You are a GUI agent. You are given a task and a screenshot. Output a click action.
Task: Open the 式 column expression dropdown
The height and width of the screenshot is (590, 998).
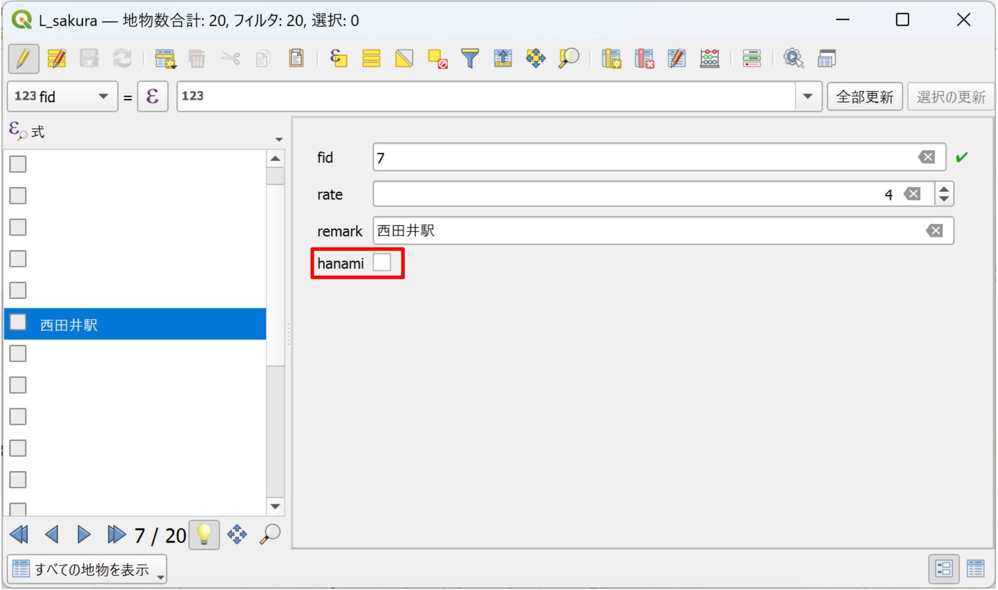pos(279,140)
